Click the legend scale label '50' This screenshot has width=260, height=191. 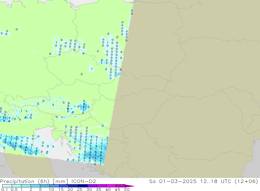127,189
